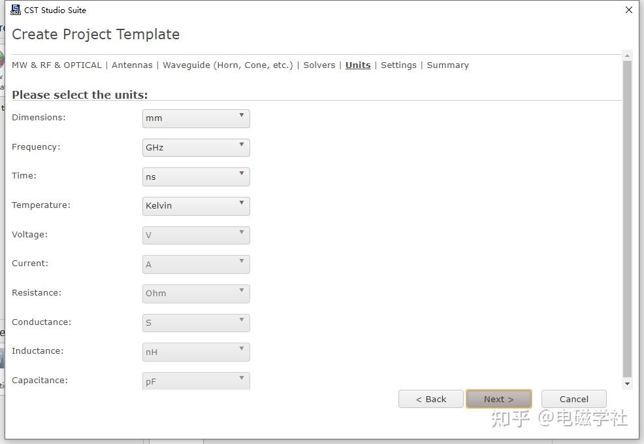Open the Resistance dropdown showing Ohm
Image resolution: width=644 pixels, height=444 pixels.
click(x=195, y=294)
